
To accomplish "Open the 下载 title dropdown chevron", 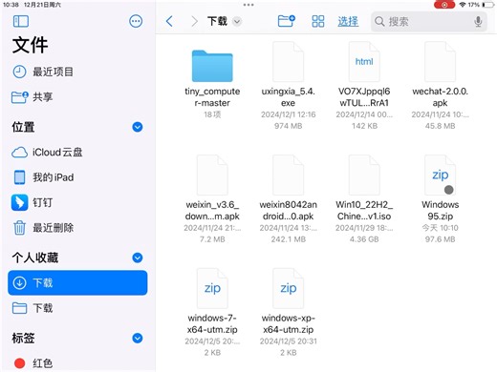I will 237,22.
